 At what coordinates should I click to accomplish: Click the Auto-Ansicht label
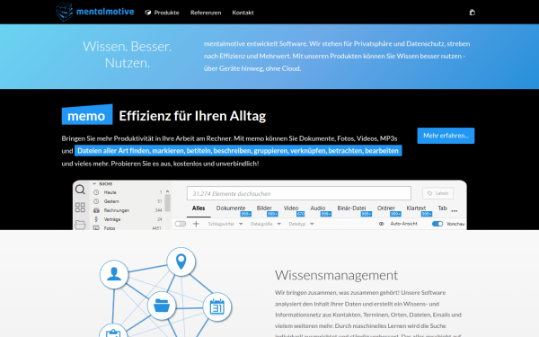coord(403,224)
